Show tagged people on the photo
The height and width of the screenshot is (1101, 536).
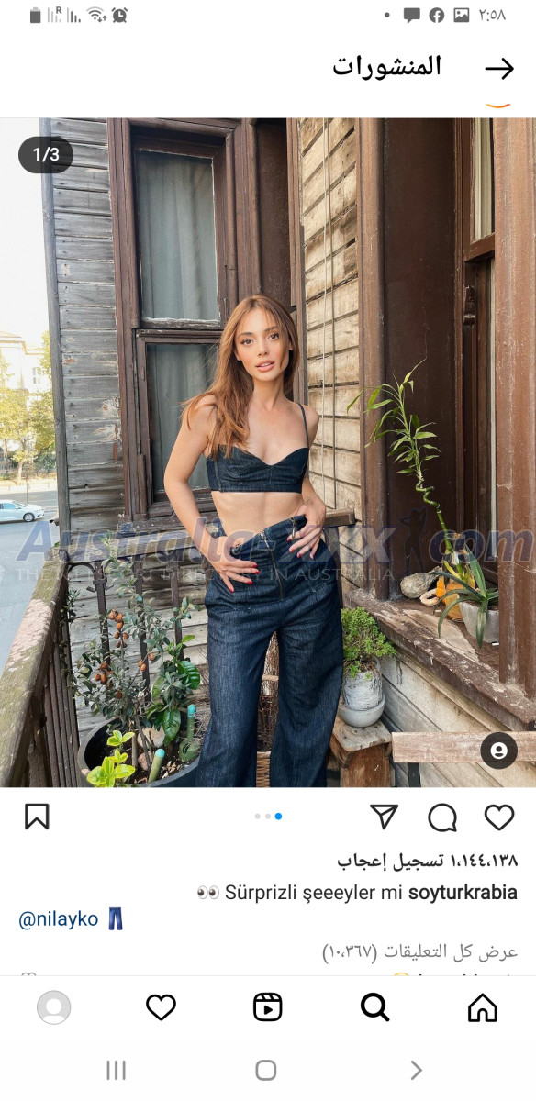(498, 751)
